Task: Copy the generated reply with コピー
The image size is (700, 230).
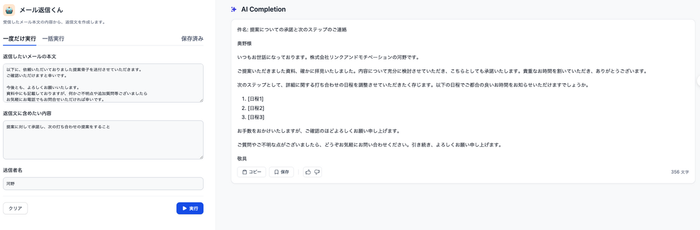Action: coord(251,172)
